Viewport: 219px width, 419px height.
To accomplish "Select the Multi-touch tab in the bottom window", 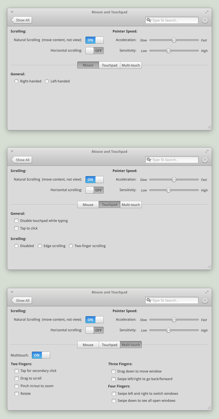I will point(131,345).
